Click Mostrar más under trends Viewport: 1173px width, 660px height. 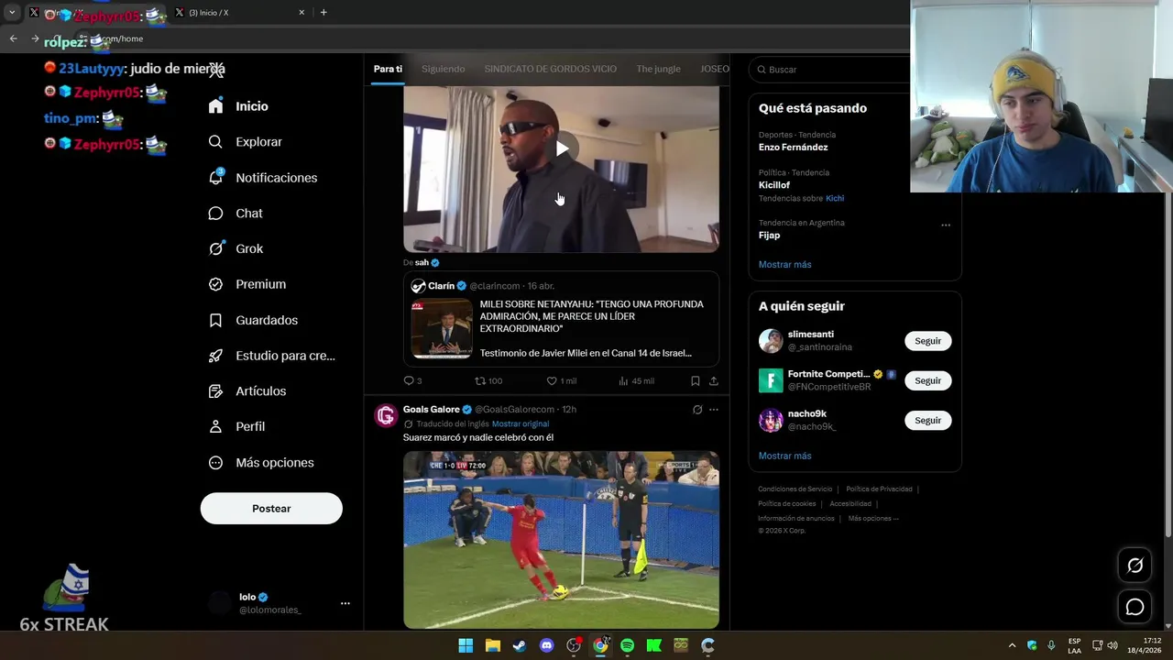coord(784,265)
